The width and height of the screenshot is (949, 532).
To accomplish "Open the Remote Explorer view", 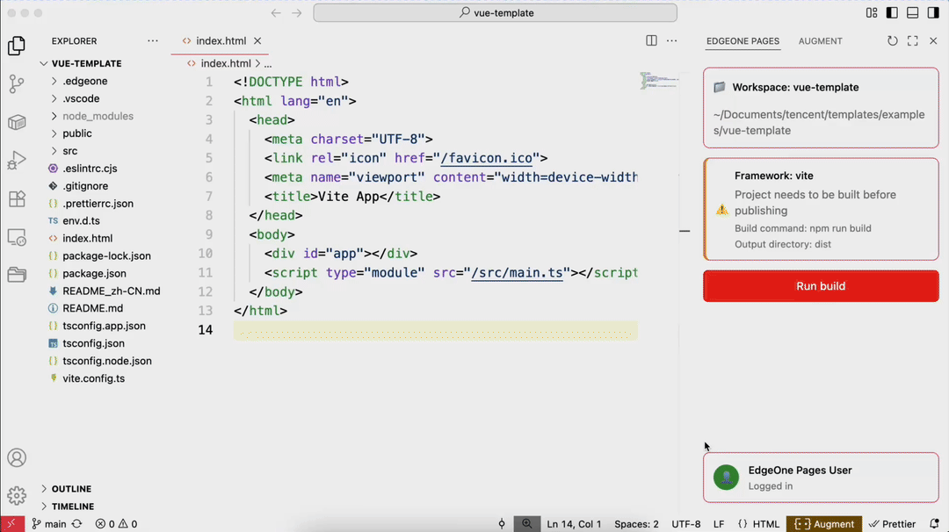I will tap(17, 237).
